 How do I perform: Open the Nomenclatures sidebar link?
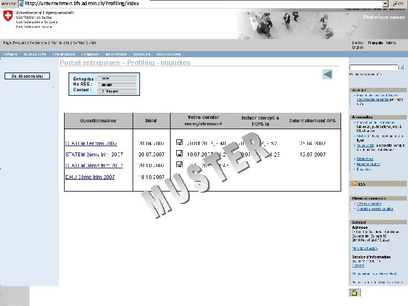pyautogui.click(x=368, y=164)
